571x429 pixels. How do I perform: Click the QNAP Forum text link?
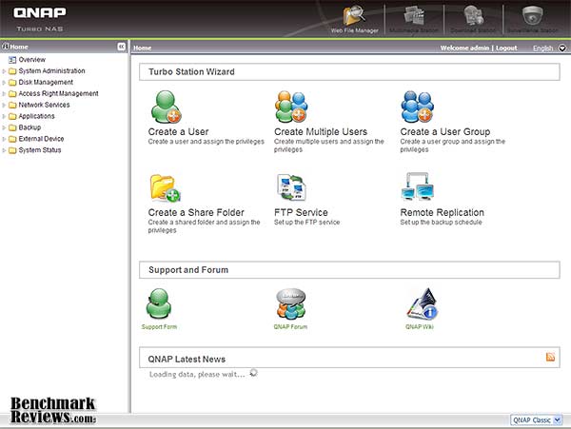[x=290, y=327]
